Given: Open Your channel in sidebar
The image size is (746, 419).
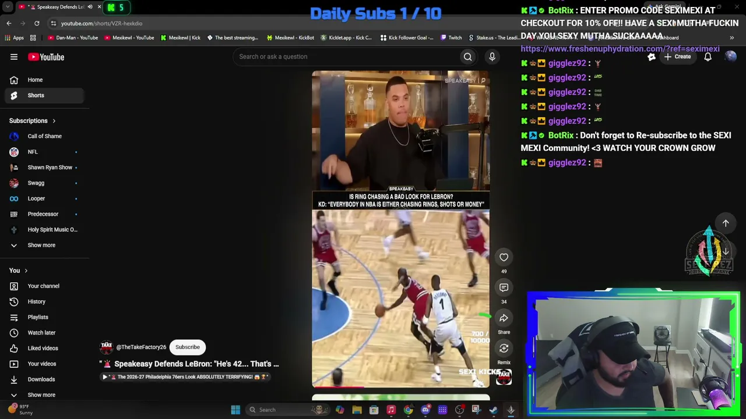Looking at the screenshot, I should (x=44, y=286).
